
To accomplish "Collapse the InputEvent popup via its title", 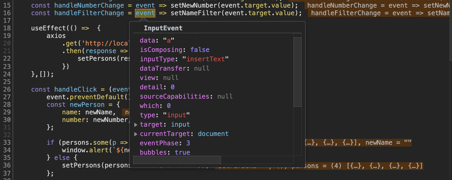I will pos(163,28).
